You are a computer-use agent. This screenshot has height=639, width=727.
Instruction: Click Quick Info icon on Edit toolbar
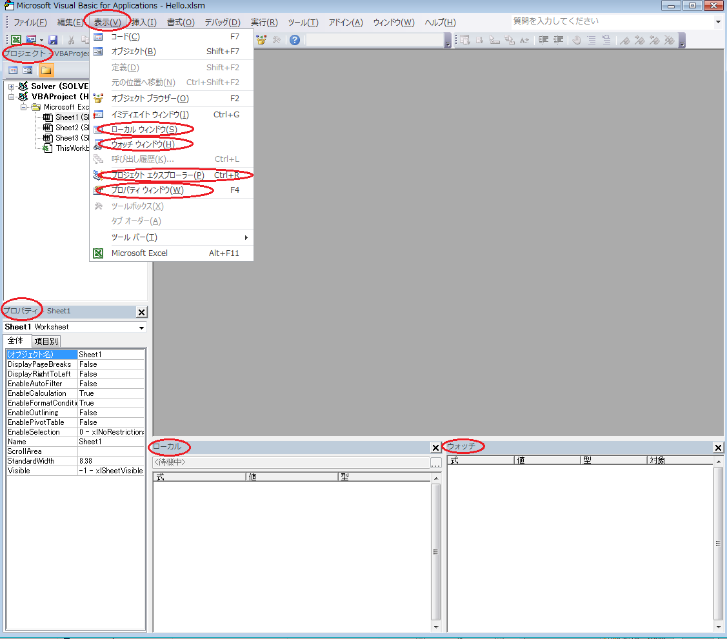[495, 40]
